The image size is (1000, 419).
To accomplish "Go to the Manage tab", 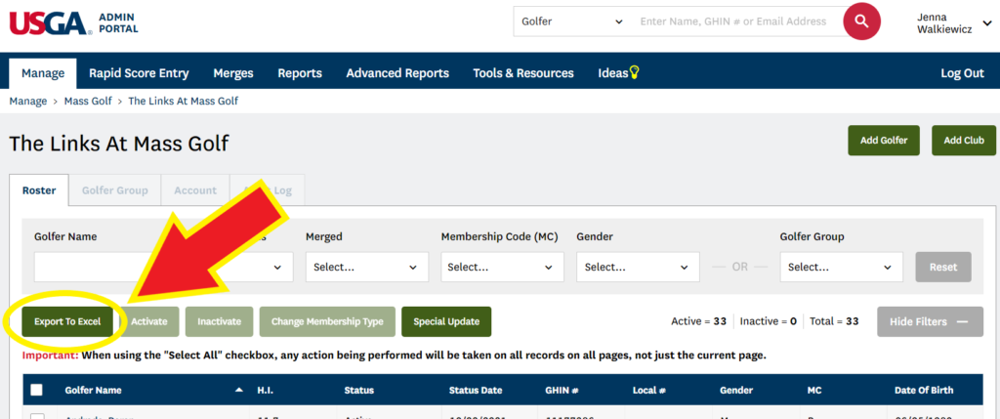I will click(x=43, y=73).
